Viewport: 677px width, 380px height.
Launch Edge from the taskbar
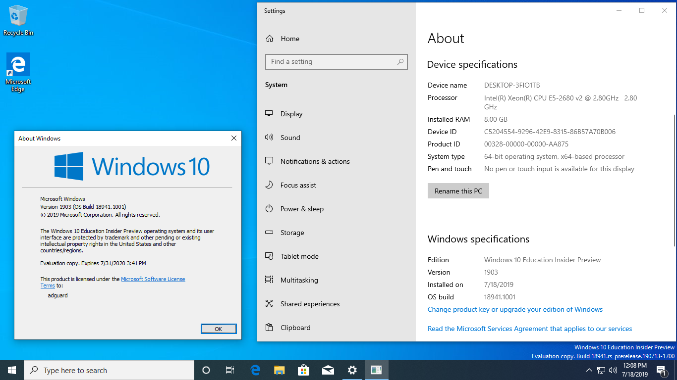(255, 370)
